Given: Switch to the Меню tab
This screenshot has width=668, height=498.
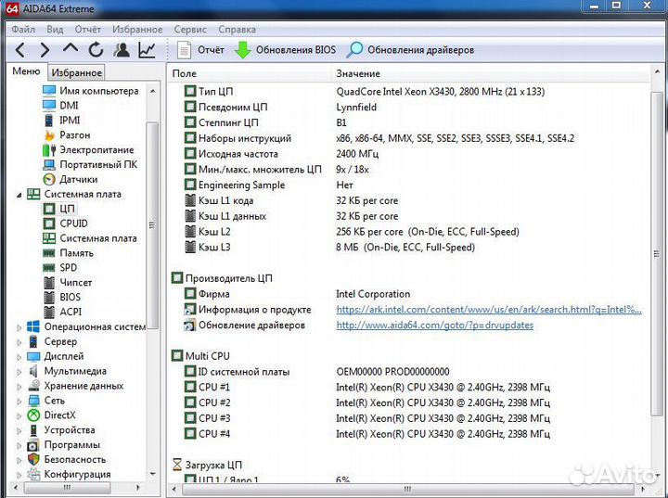Looking at the screenshot, I should tap(26, 71).
